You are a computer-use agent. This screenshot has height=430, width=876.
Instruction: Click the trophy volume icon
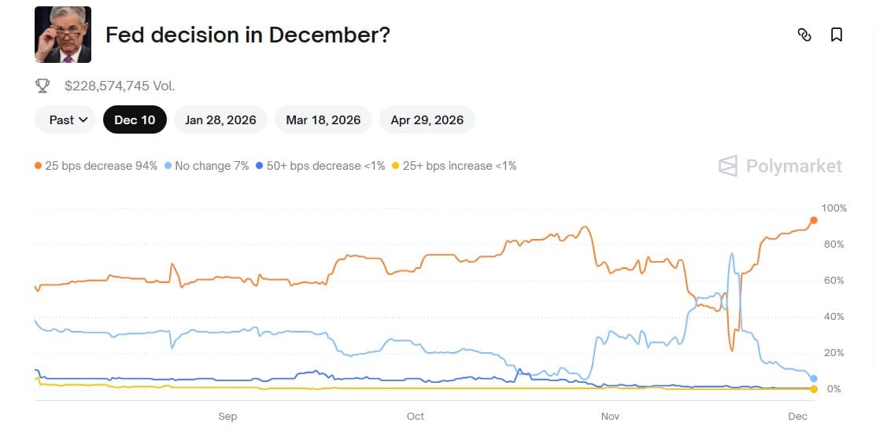coord(43,86)
